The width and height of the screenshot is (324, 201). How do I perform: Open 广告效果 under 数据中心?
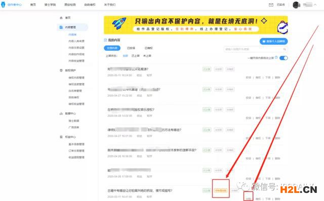point(74,127)
